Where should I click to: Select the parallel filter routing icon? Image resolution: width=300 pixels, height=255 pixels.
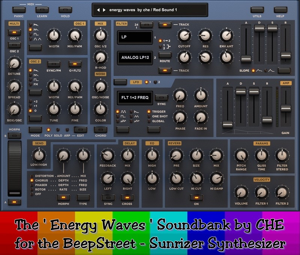(160, 46)
